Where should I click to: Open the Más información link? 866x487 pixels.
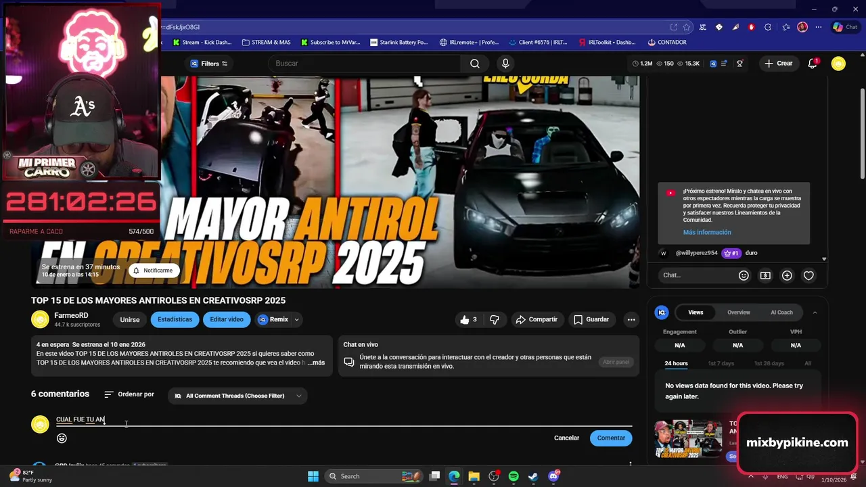coord(707,233)
